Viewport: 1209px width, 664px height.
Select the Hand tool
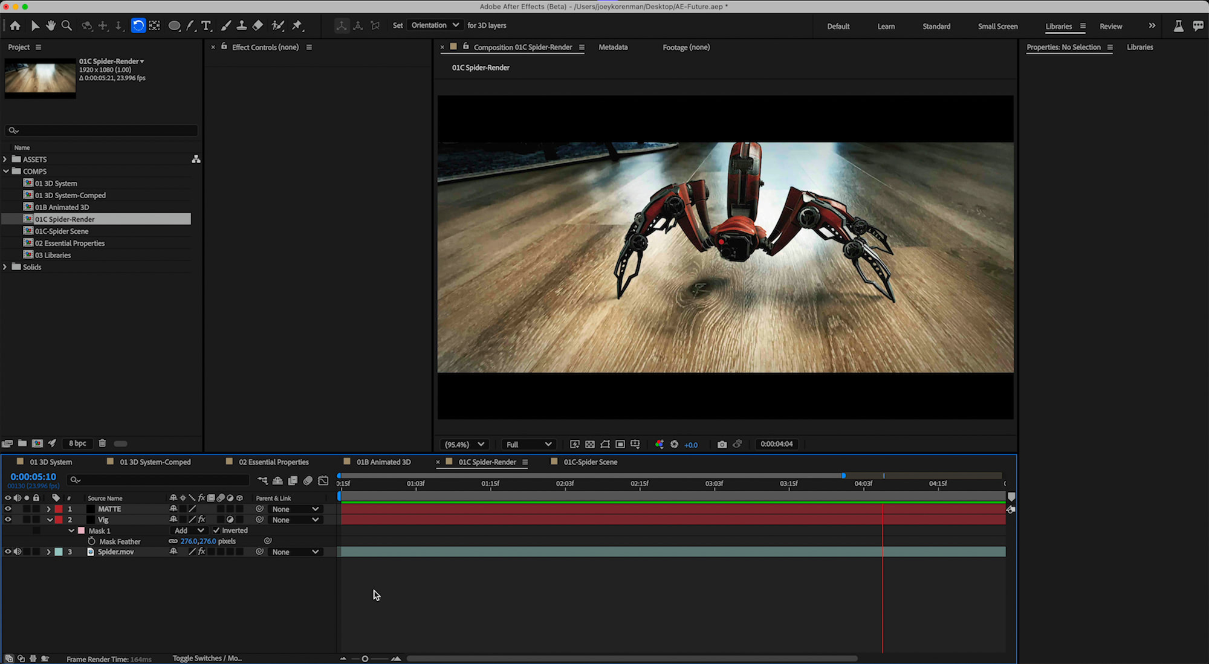[x=51, y=25]
